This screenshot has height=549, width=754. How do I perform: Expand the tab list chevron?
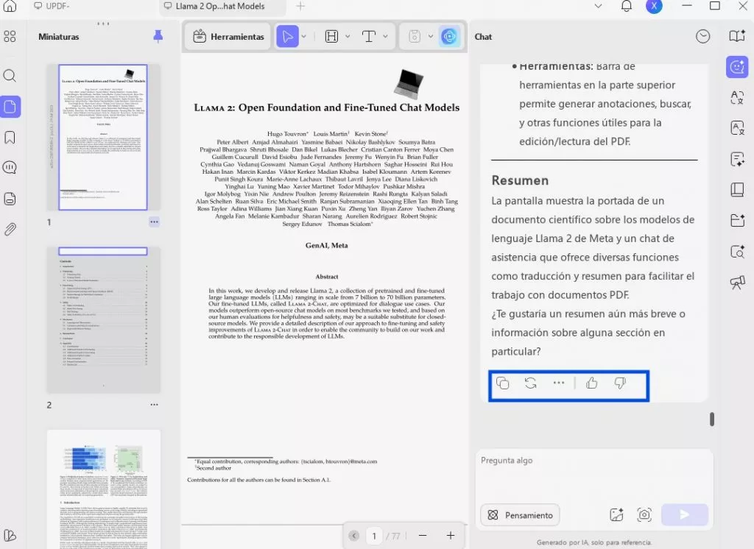[x=598, y=6]
